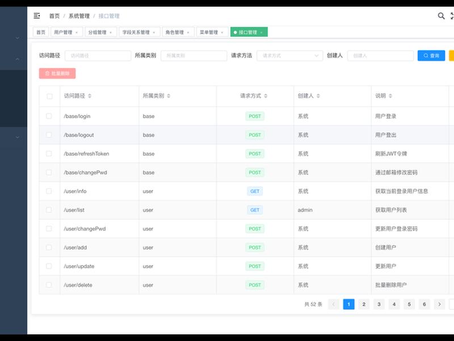The image size is (454, 341).
Task: Go to page 6
Action: tap(424, 304)
